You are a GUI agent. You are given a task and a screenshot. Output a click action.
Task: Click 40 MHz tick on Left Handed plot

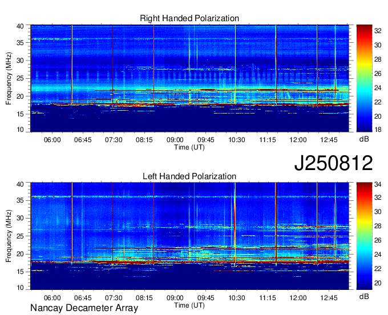[x=20, y=184]
